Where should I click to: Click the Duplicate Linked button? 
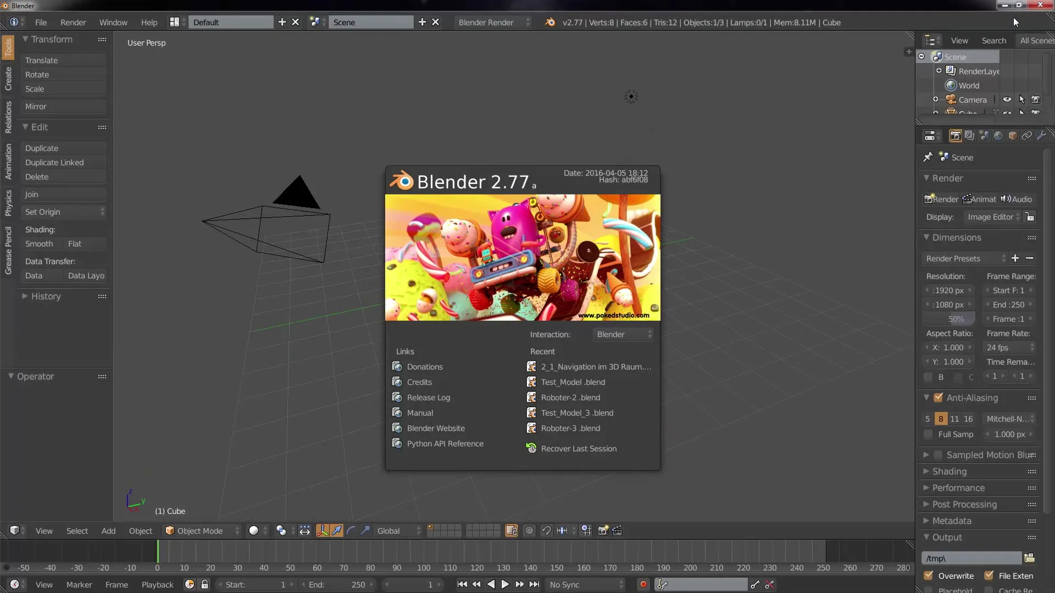point(64,162)
